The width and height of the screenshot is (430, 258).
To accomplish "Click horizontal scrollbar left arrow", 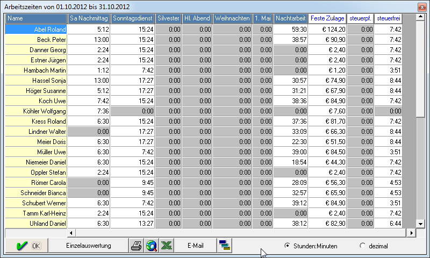I will click(x=9, y=233).
